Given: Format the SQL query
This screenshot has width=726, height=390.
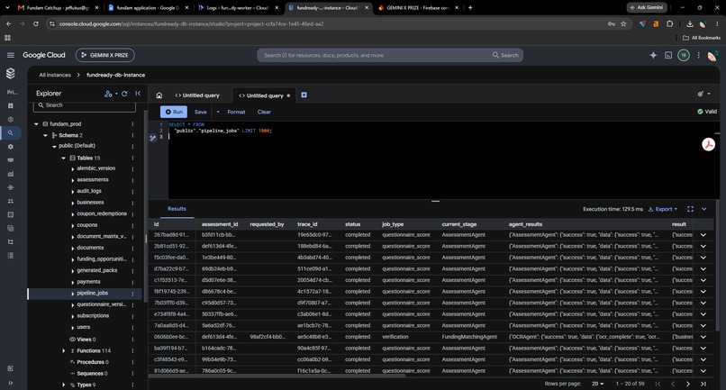Looking at the screenshot, I should pos(236,112).
